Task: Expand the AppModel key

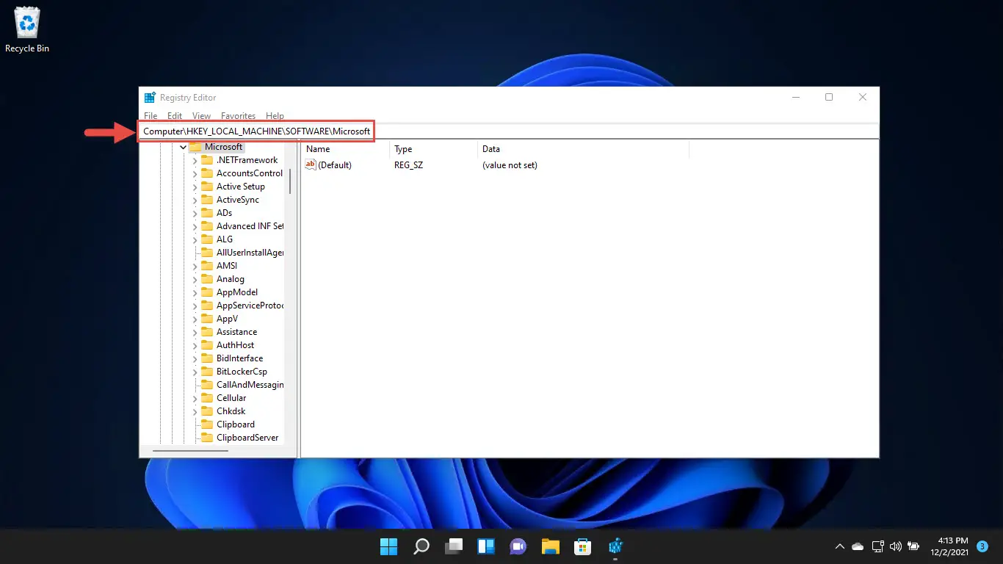Action: point(195,292)
